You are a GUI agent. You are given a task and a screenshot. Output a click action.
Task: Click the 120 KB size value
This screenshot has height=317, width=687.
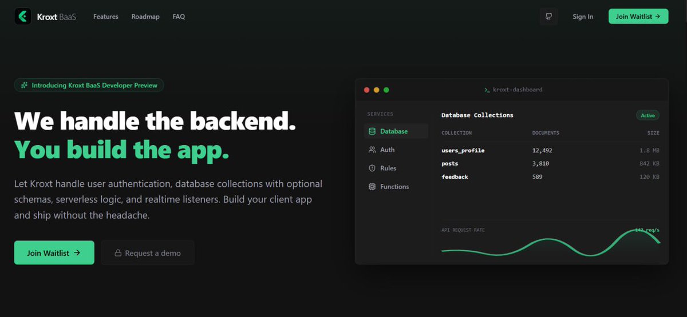coord(649,177)
